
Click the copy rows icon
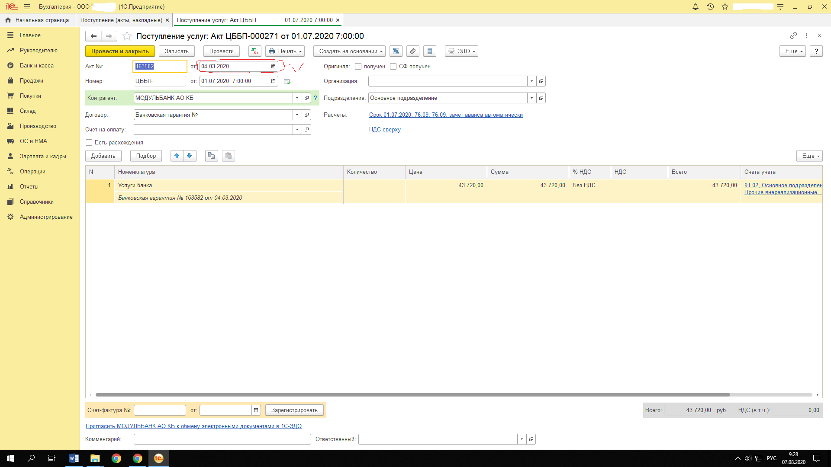(211, 156)
